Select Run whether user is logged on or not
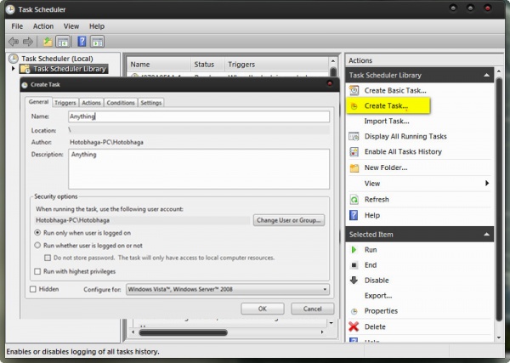Image resolution: width=510 pixels, height=363 pixels. point(37,245)
